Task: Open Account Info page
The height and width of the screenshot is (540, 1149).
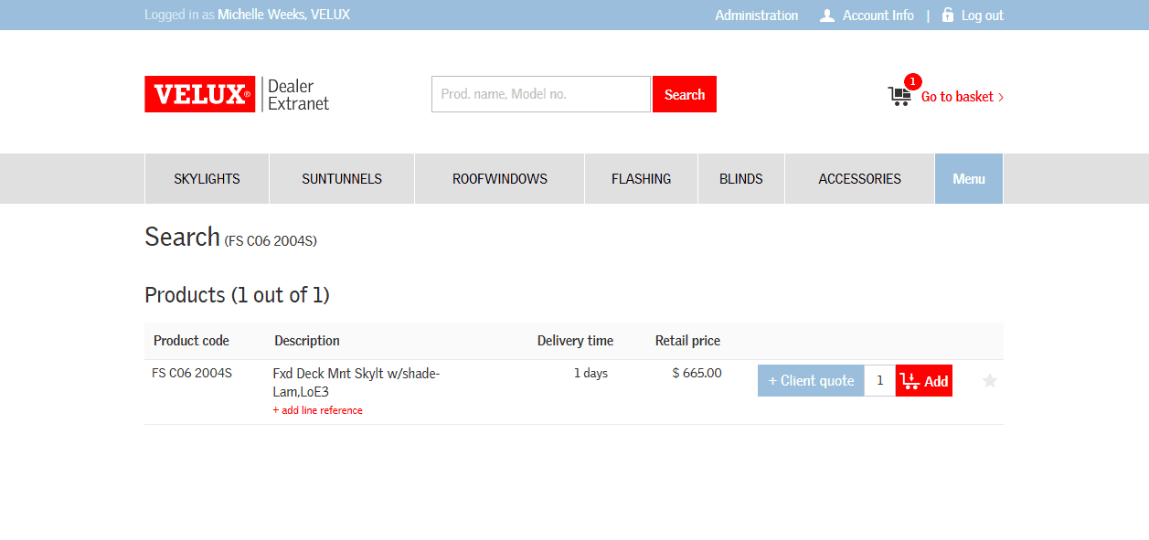Action: [x=878, y=16]
